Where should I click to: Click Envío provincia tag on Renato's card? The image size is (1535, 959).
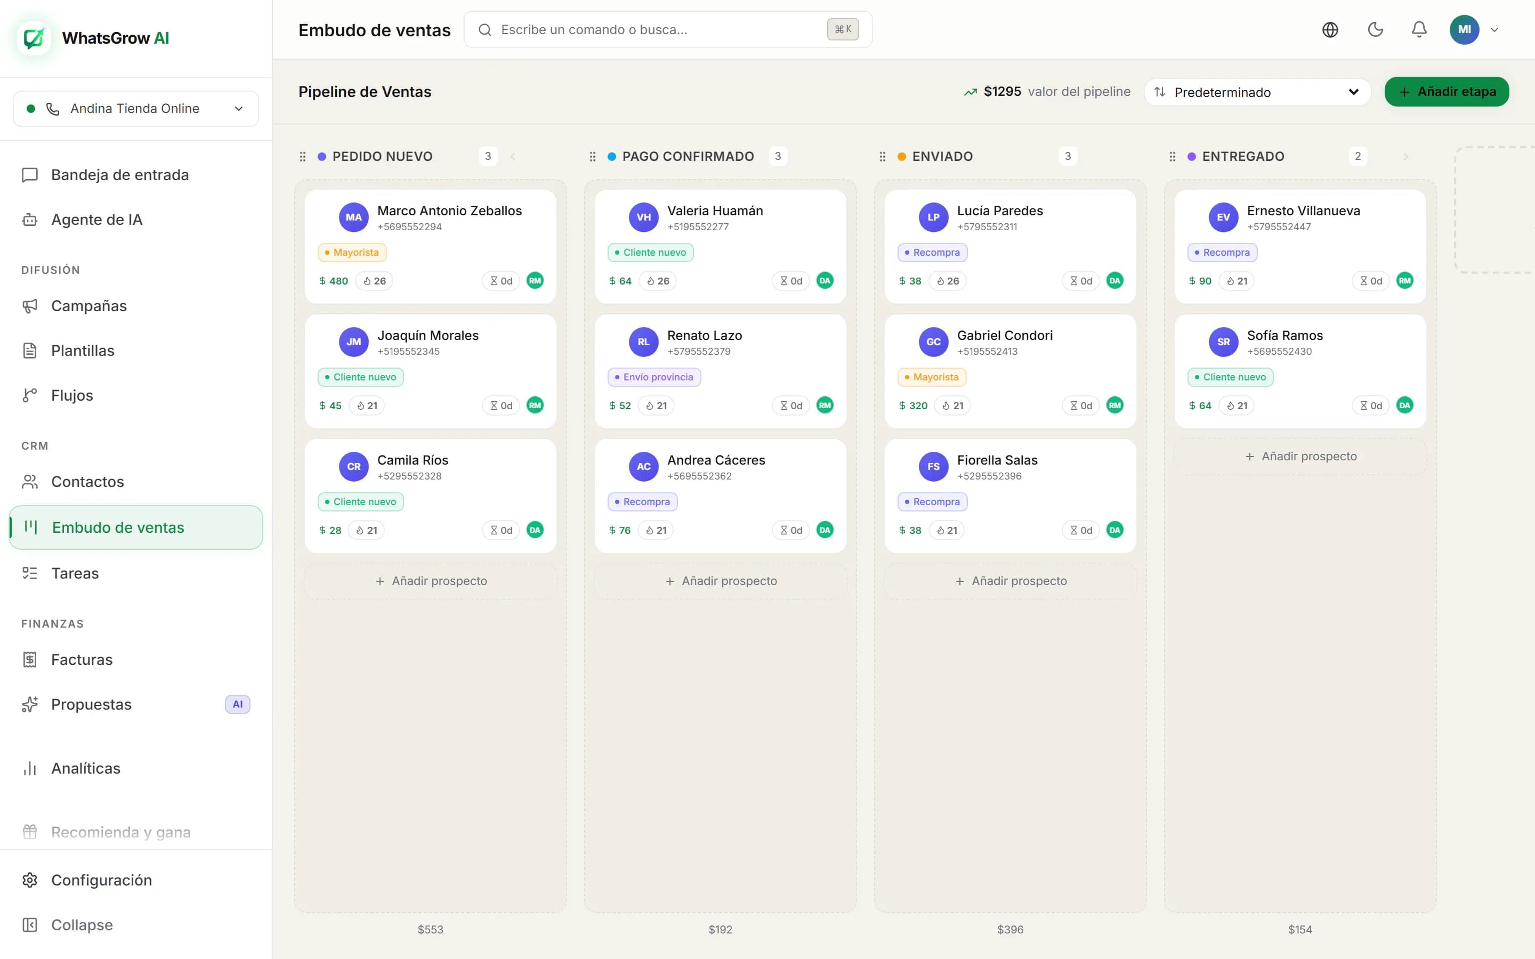click(x=654, y=377)
